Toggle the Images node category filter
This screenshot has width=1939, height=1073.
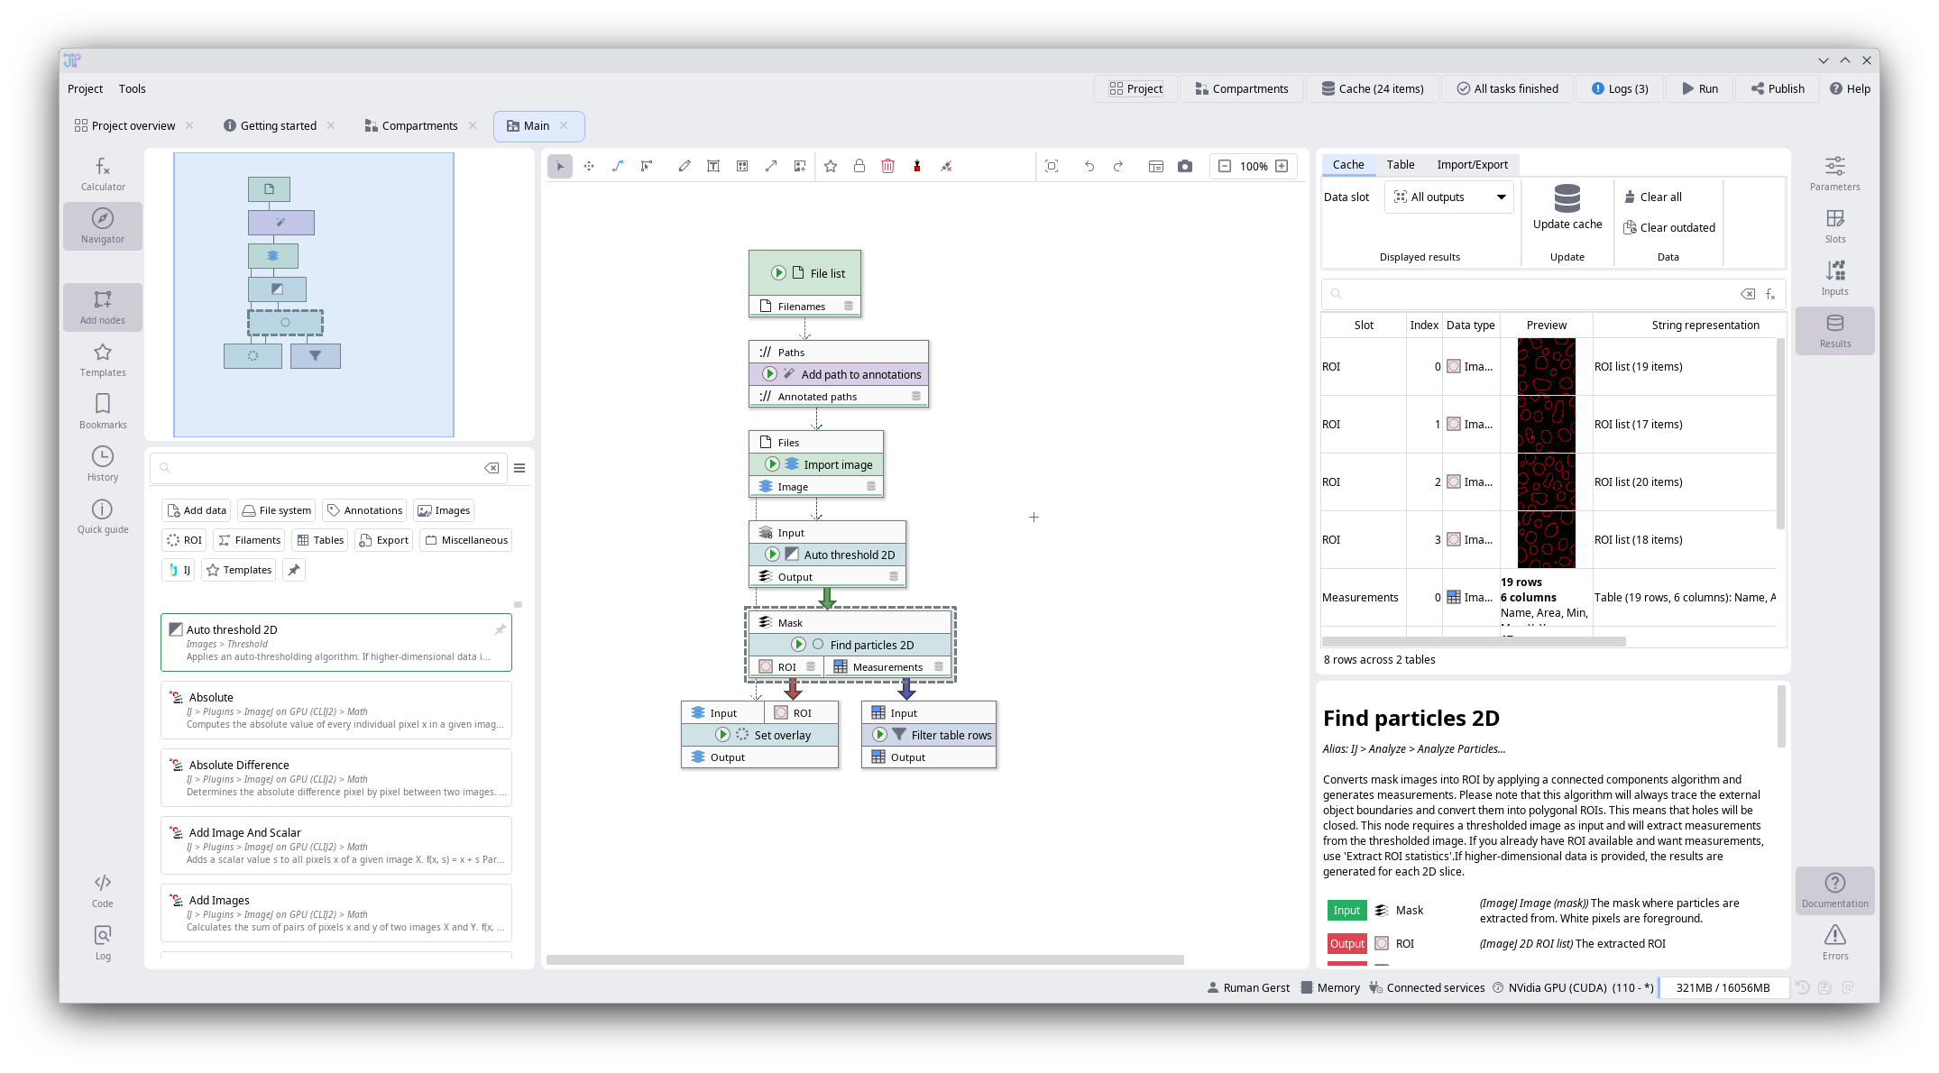[444, 510]
